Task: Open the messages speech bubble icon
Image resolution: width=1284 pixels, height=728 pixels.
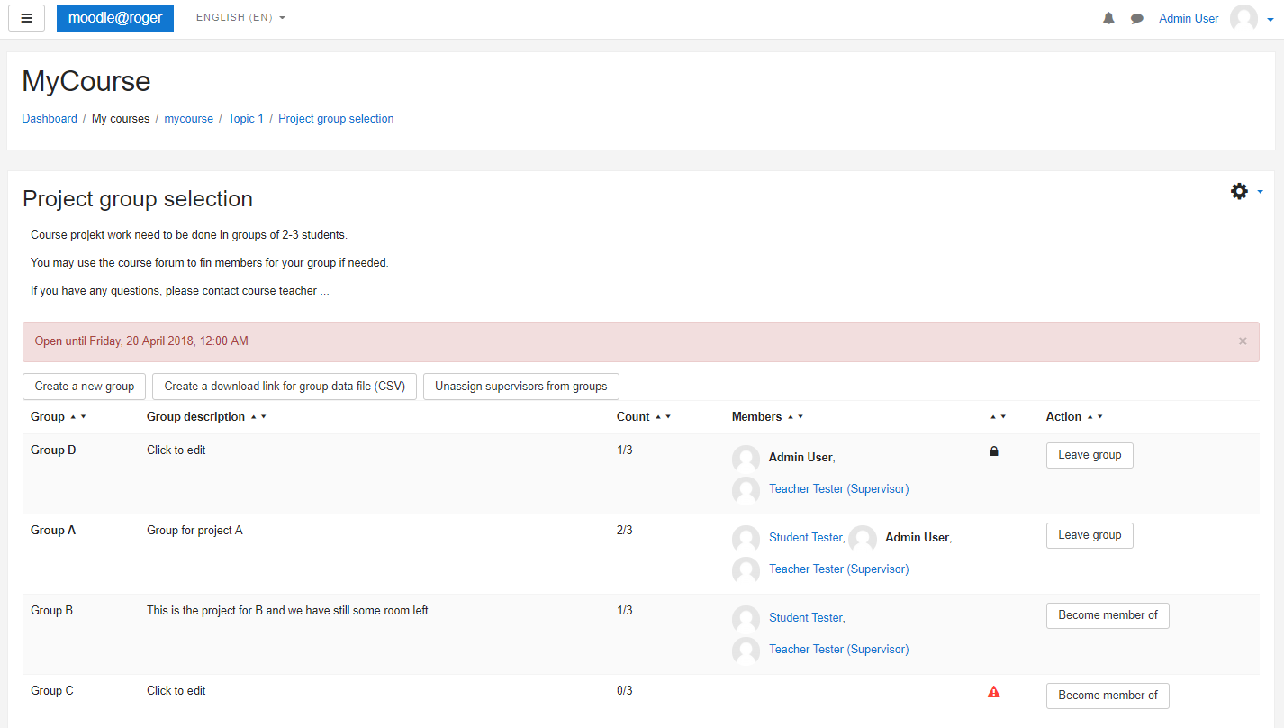Action: click(1137, 19)
